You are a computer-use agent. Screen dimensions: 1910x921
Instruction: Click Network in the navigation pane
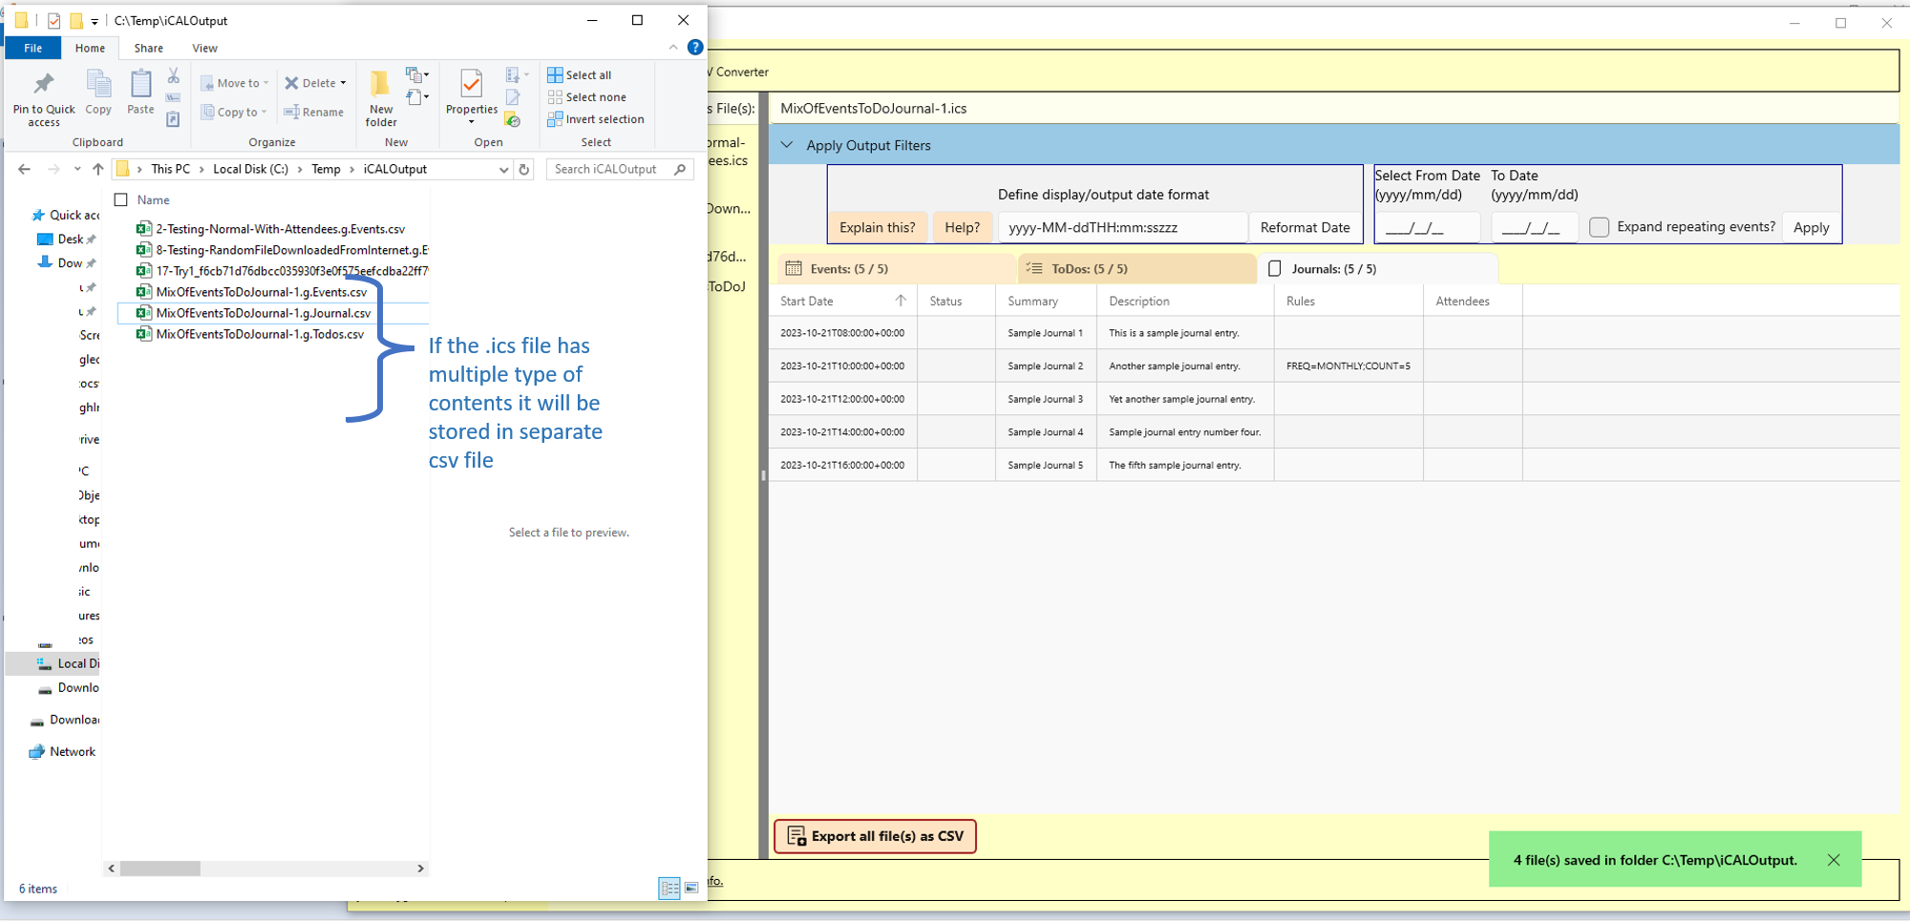click(x=63, y=751)
